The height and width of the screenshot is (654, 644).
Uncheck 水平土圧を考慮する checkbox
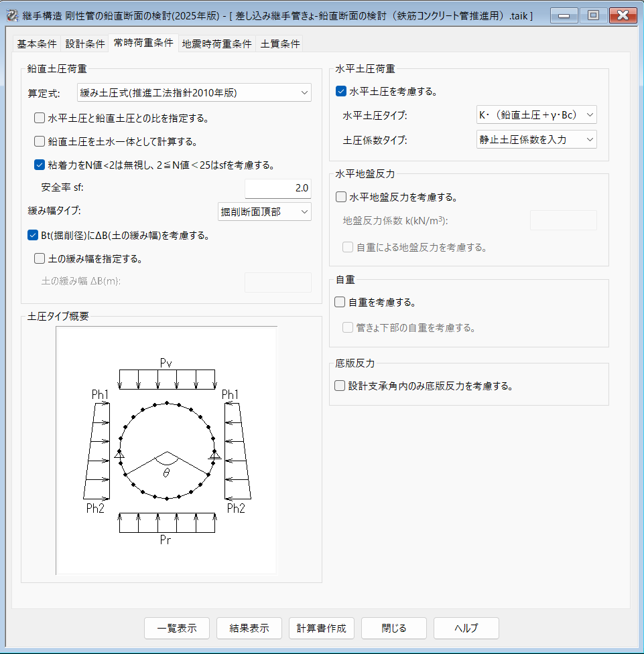(341, 92)
